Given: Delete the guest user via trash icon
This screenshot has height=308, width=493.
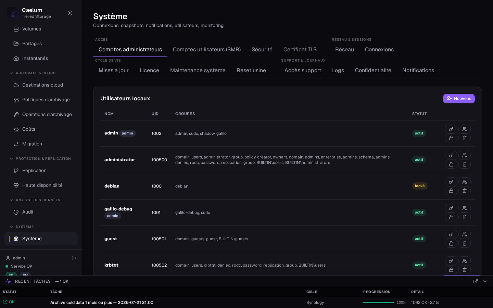Looking at the screenshot, I should click(x=465, y=243).
